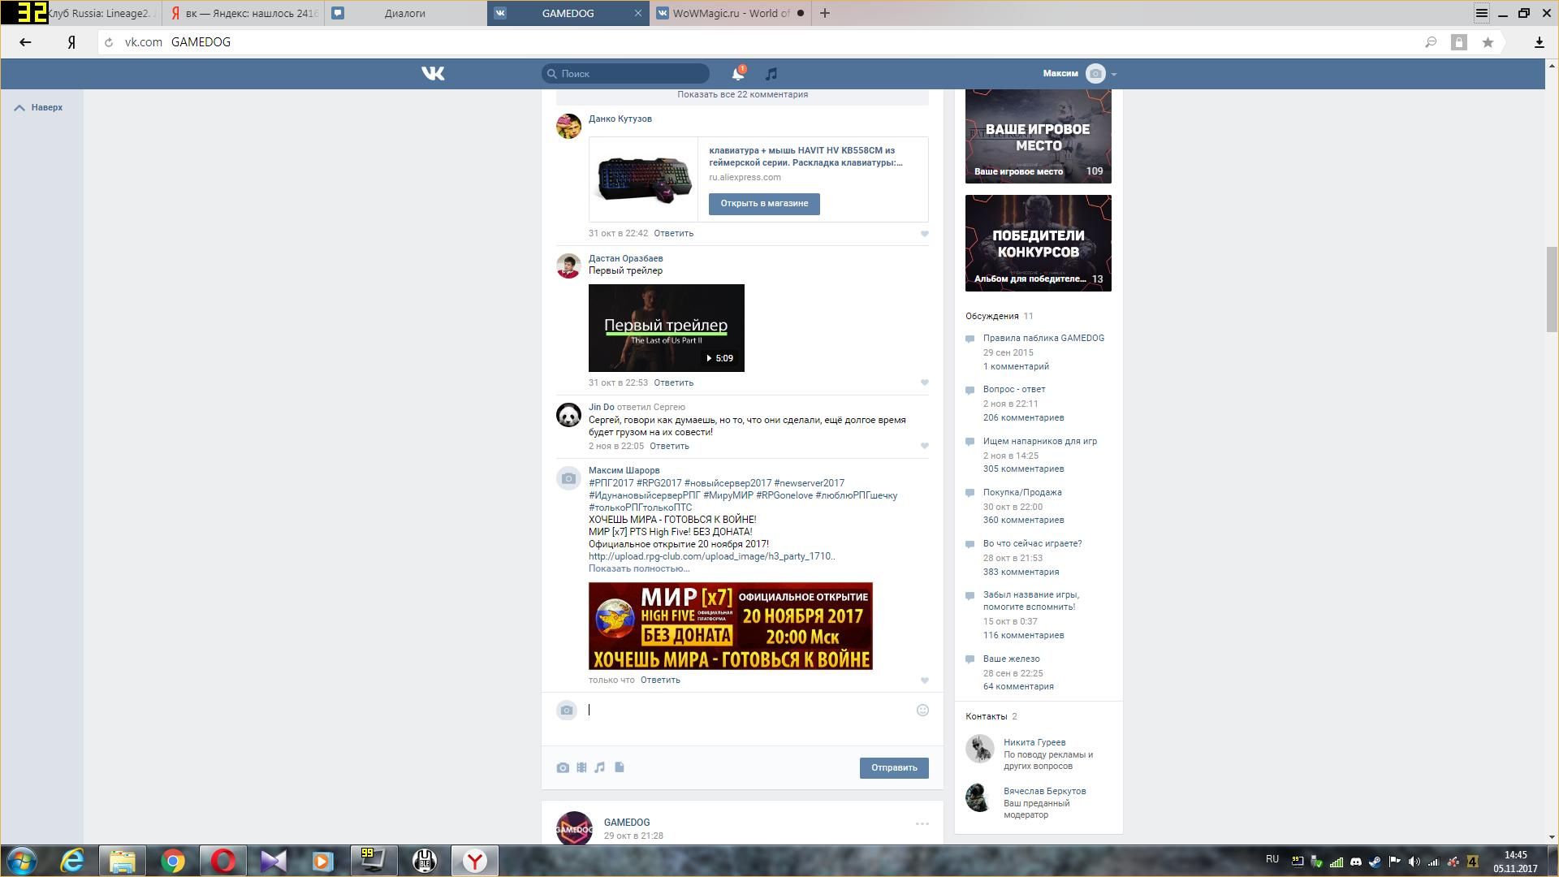Viewport: 1559px width, 877px height.
Task: Launch Internet Explorer from taskbar
Action: pyautogui.click(x=72, y=861)
